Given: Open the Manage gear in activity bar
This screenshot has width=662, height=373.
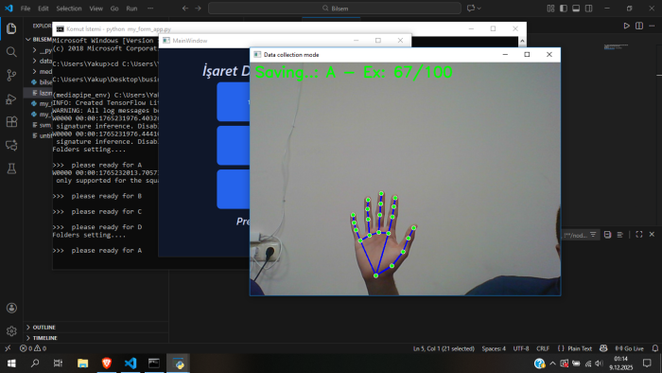Looking at the screenshot, I should coord(11,331).
